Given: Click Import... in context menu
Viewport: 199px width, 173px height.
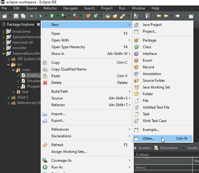Looking at the screenshot, I should tap(87, 114).
